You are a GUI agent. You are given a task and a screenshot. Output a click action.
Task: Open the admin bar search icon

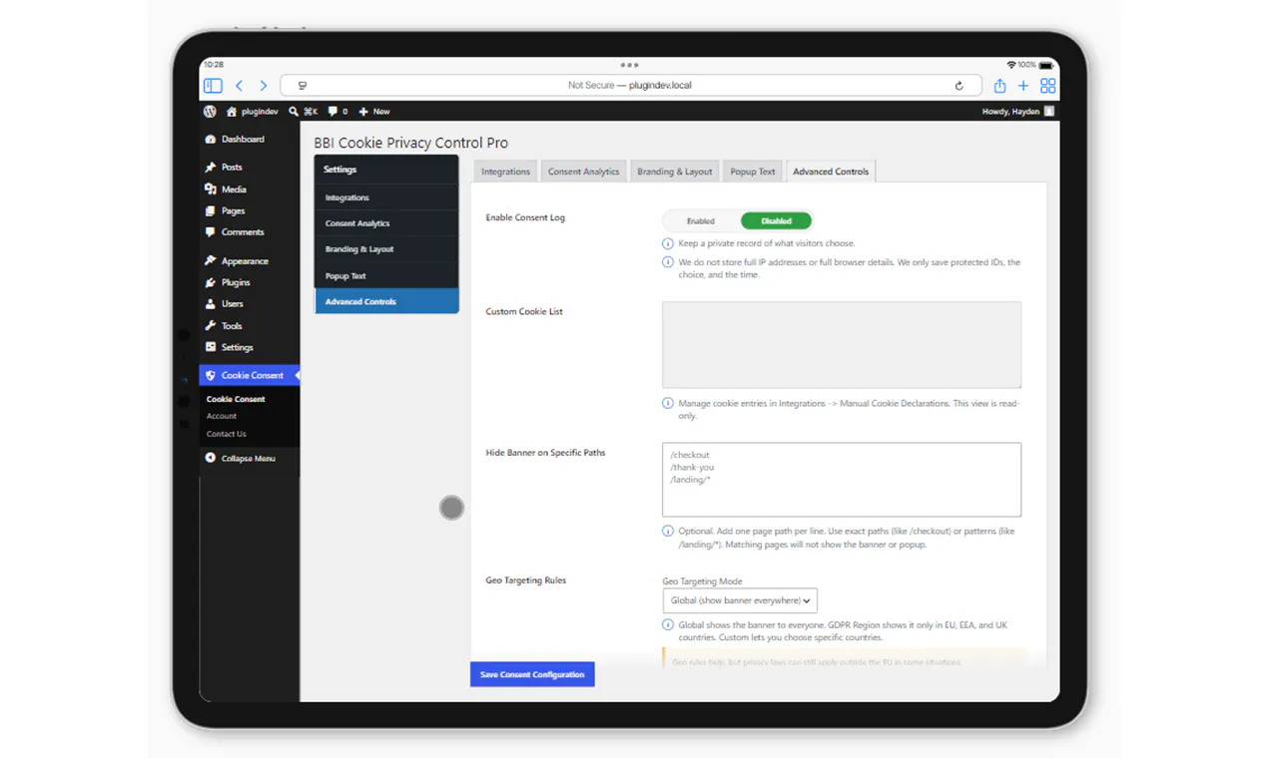(294, 112)
